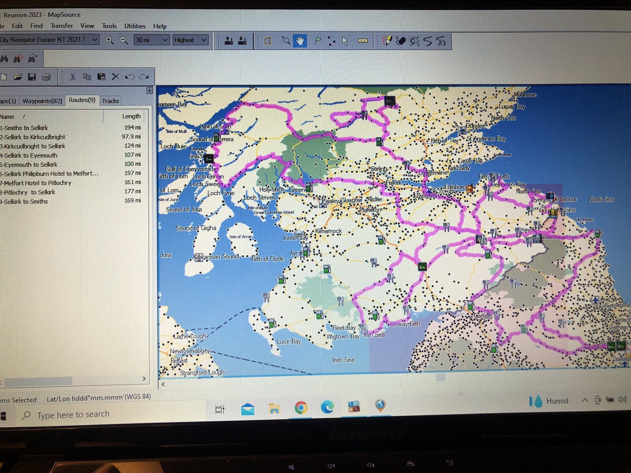Click the map horizontal scroll left arrow

(163, 384)
